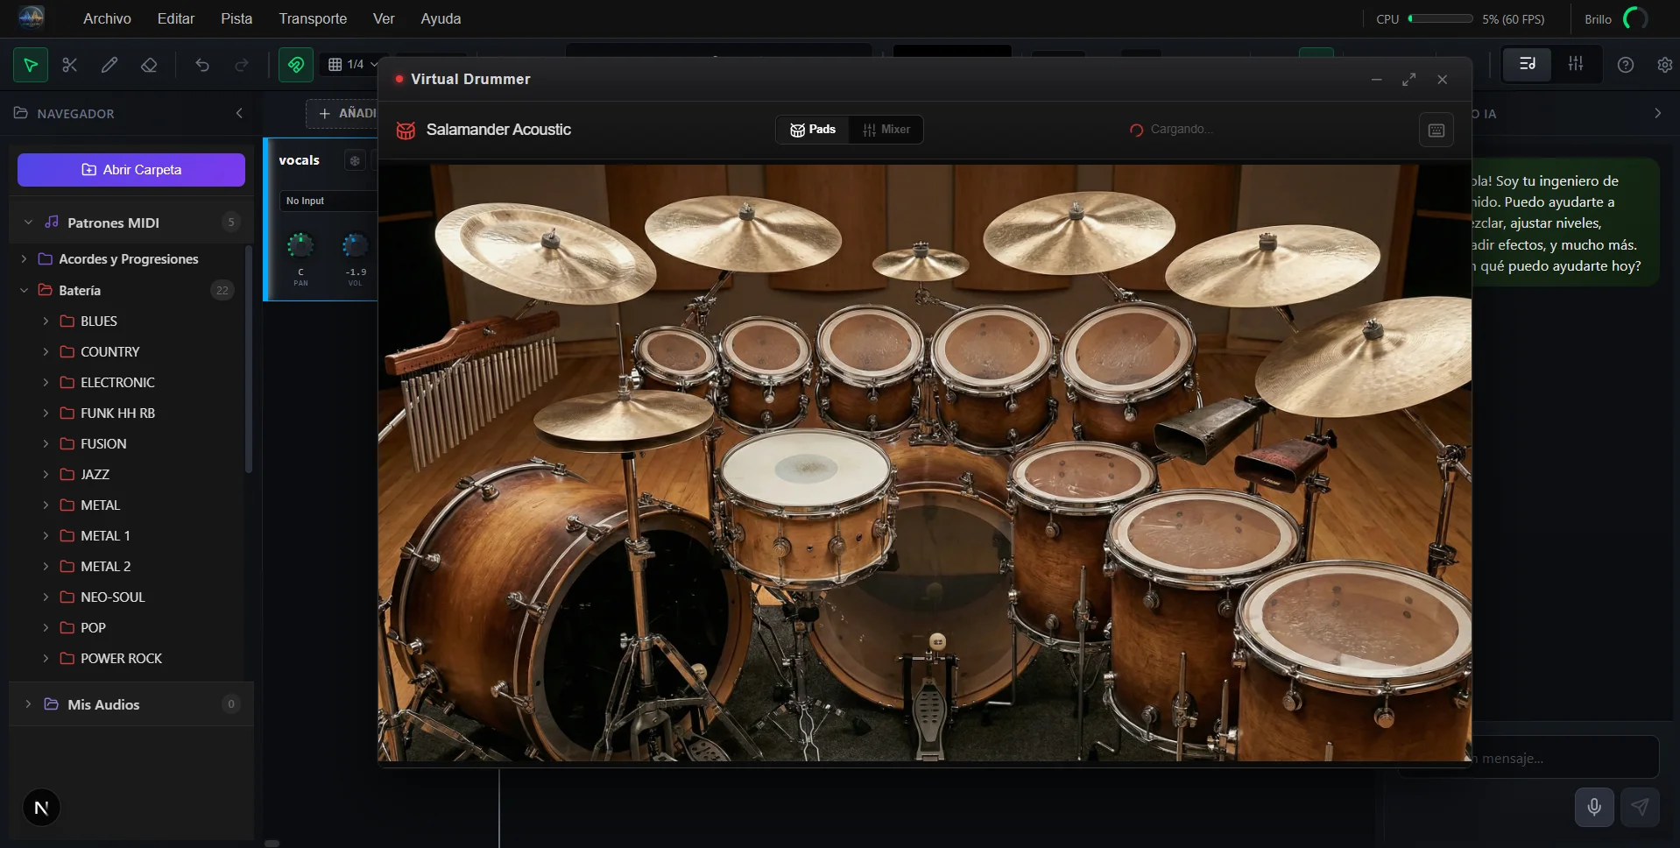Select the pencil draw tool
The width and height of the screenshot is (1680, 848).
click(x=109, y=65)
